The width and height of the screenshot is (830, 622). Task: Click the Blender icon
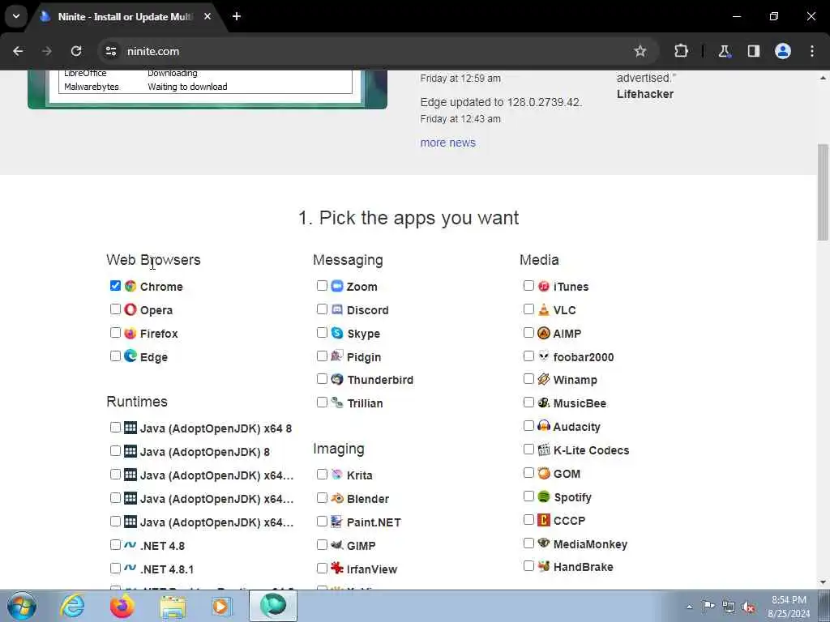(x=337, y=498)
